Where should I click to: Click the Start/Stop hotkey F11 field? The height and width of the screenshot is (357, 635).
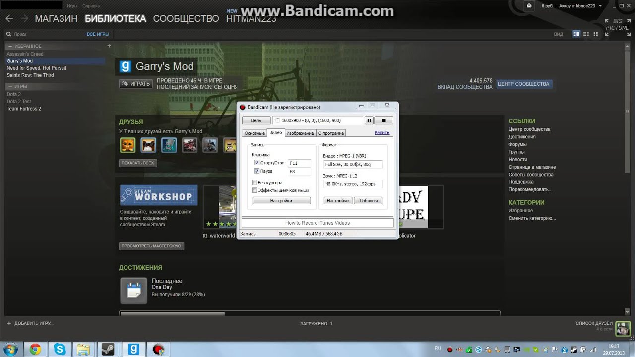pyautogui.click(x=300, y=163)
